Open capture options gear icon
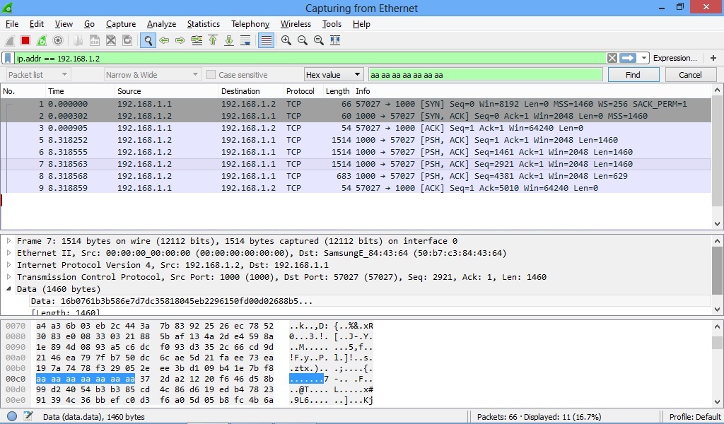The width and height of the screenshot is (724, 424). point(58,40)
